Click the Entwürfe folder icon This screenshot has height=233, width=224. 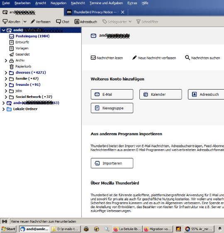(x=12, y=42)
